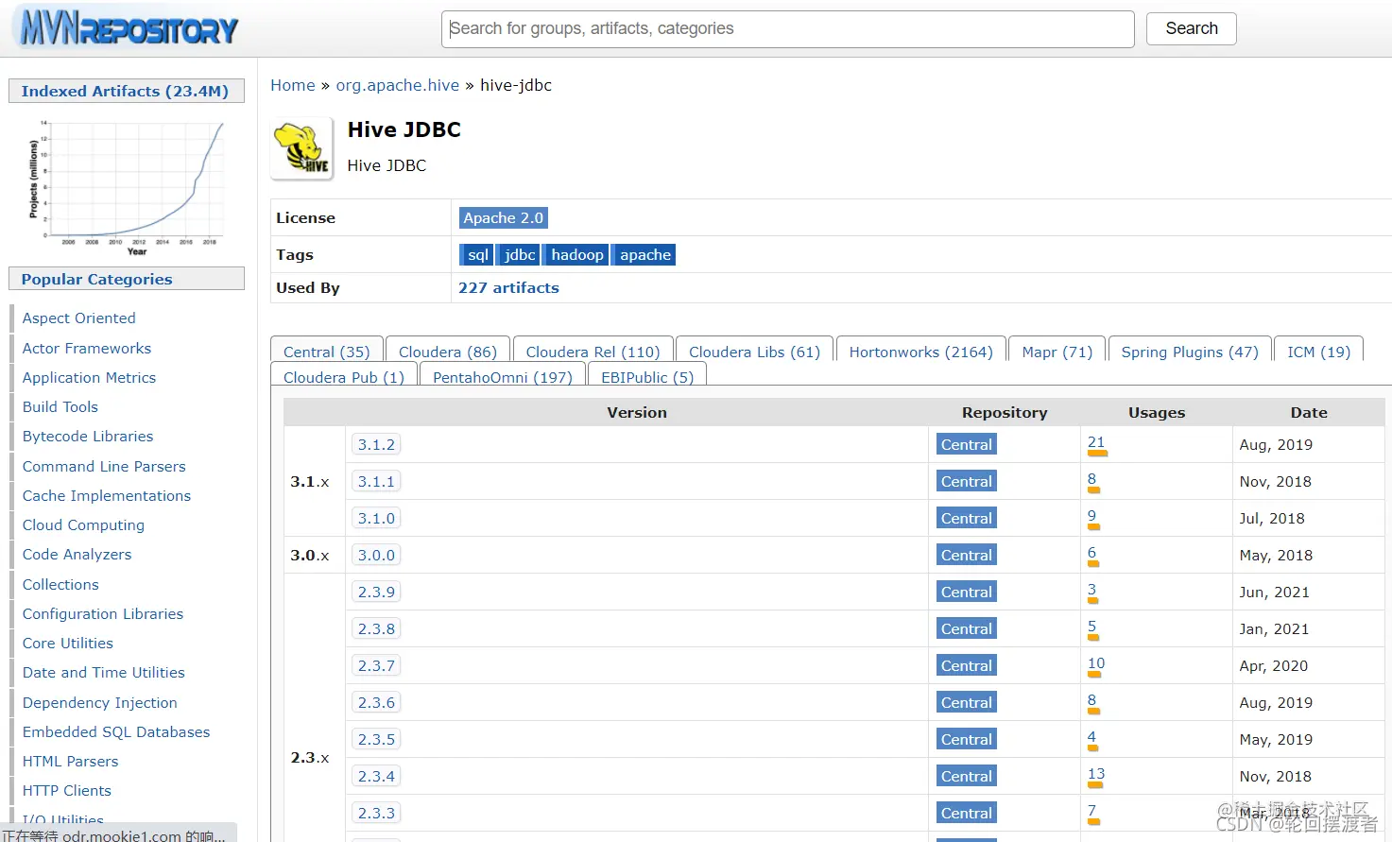The width and height of the screenshot is (1392, 842).
Task: Open the 21 usages link for 3.1.2
Action: pyautogui.click(x=1096, y=442)
